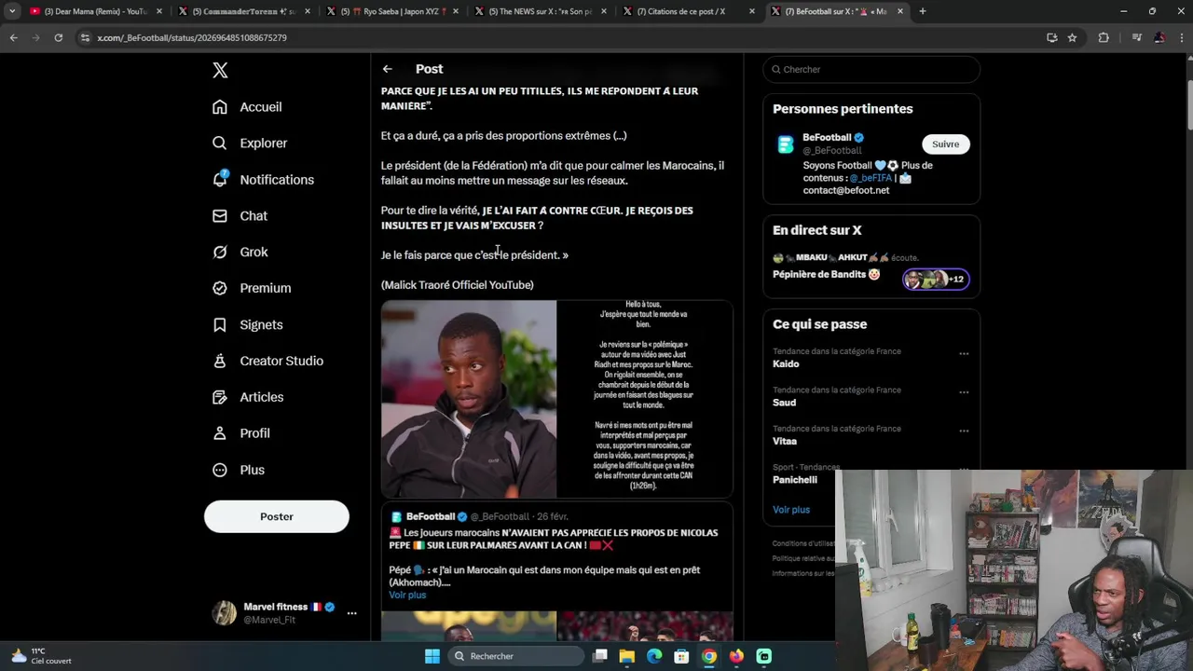
Task: Close the BeFootball sur X tab
Action: 900,11
